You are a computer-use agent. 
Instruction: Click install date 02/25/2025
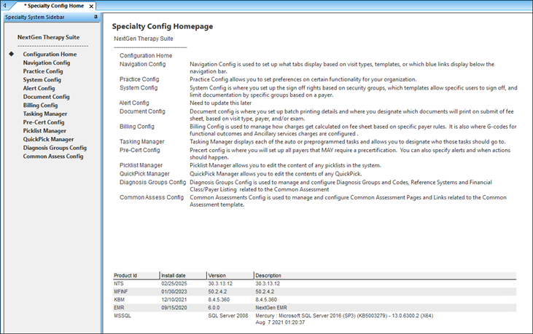174,284
